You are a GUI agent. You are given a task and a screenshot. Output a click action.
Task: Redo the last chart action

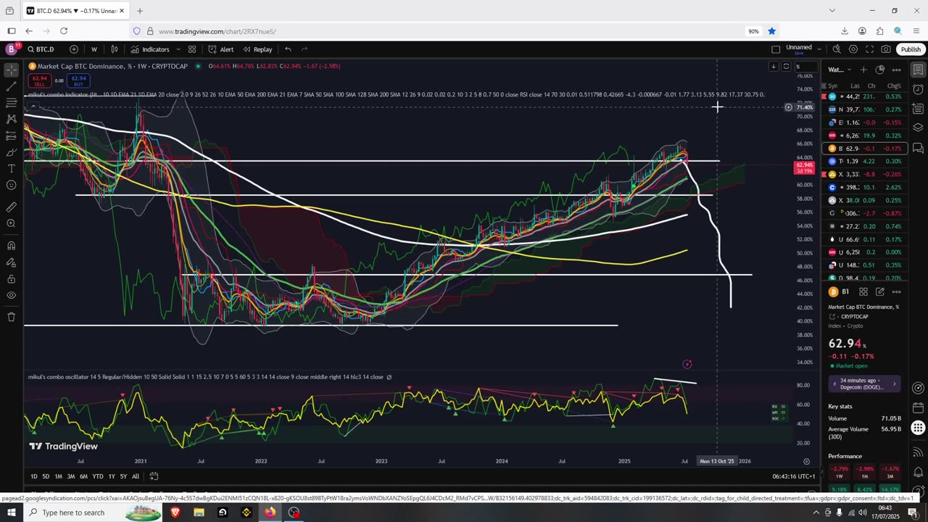pos(304,49)
